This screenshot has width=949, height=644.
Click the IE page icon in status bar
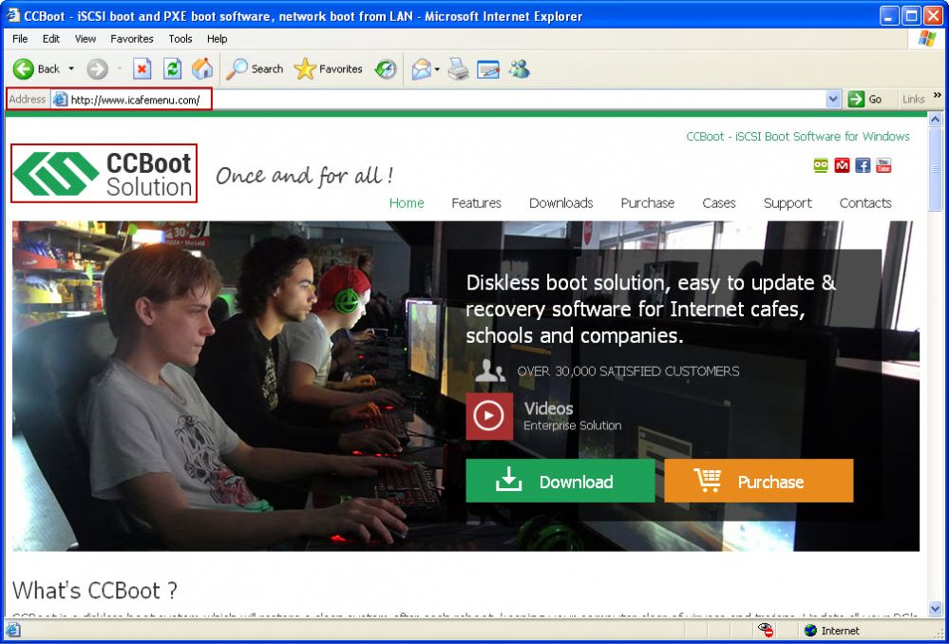click(12, 631)
